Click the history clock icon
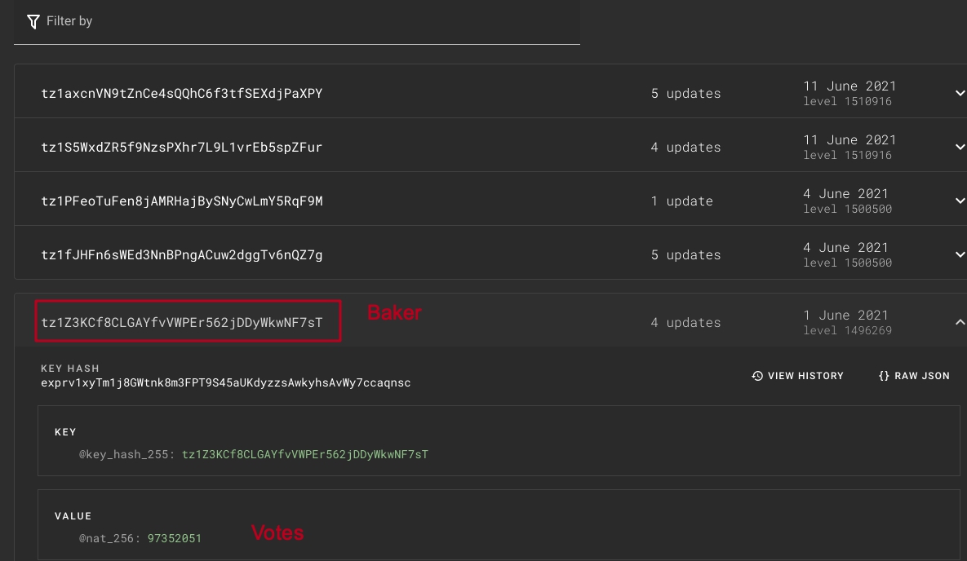This screenshot has width=967, height=561. pos(757,376)
